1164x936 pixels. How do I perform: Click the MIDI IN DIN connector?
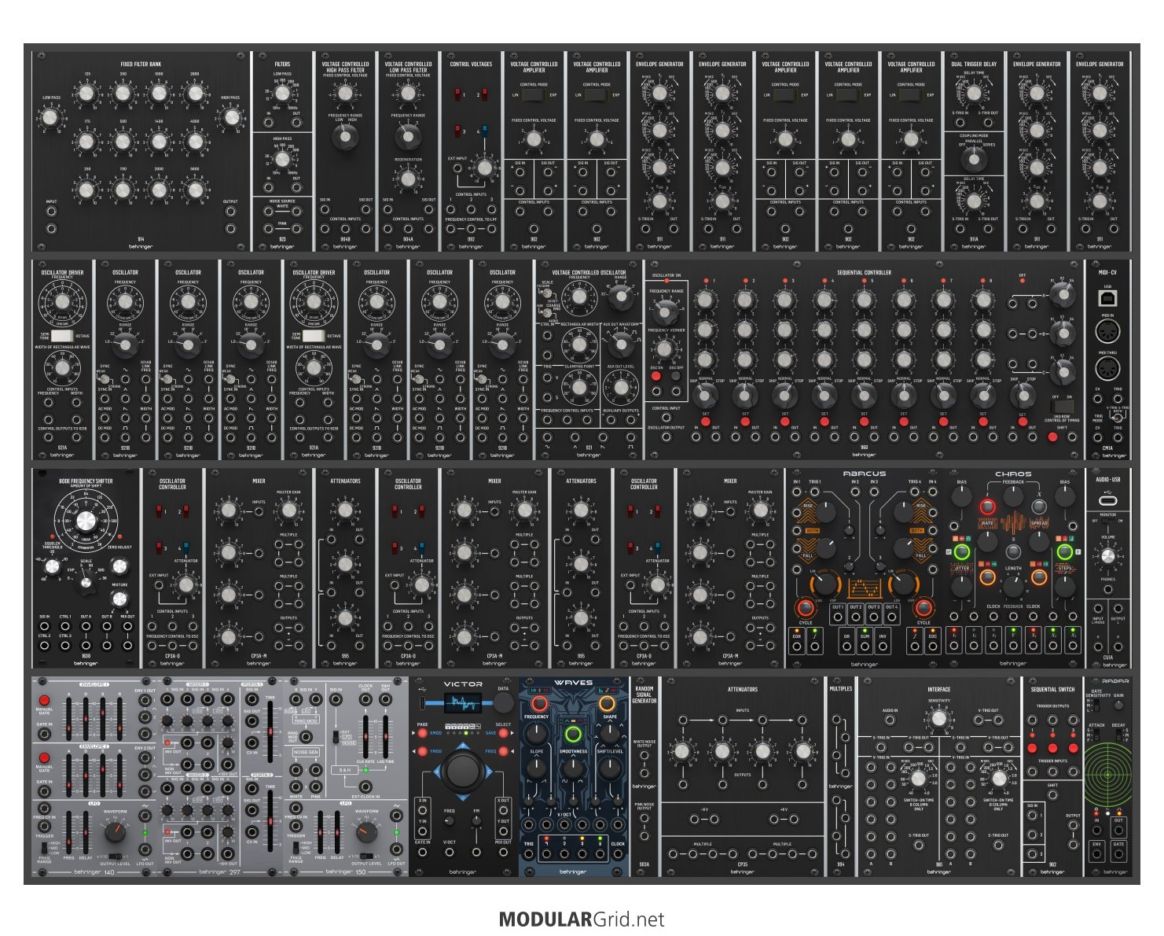pos(1107,331)
